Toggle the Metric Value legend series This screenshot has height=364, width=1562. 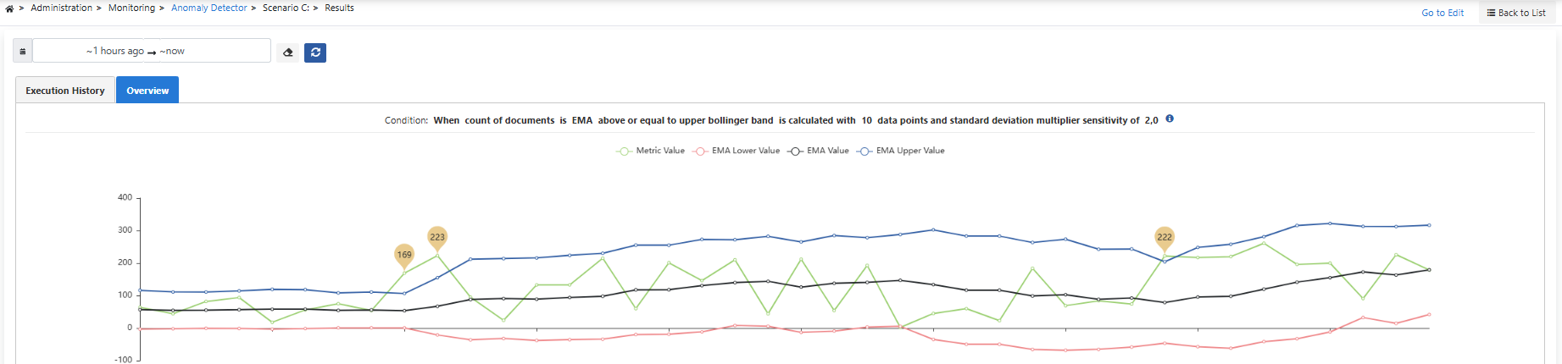650,151
